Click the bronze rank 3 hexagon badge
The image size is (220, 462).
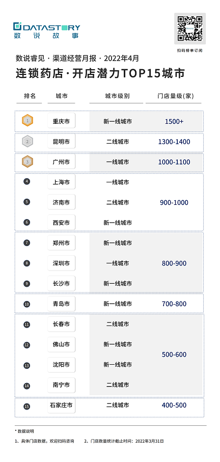(28, 162)
